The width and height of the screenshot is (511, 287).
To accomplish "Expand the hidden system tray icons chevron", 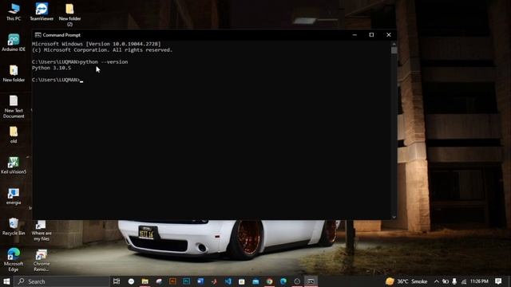I will coord(437,281).
